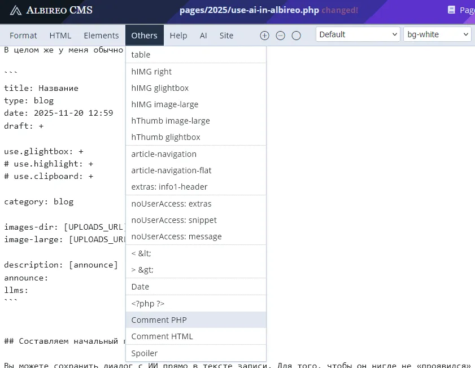Open the AI menu

coord(203,36)
